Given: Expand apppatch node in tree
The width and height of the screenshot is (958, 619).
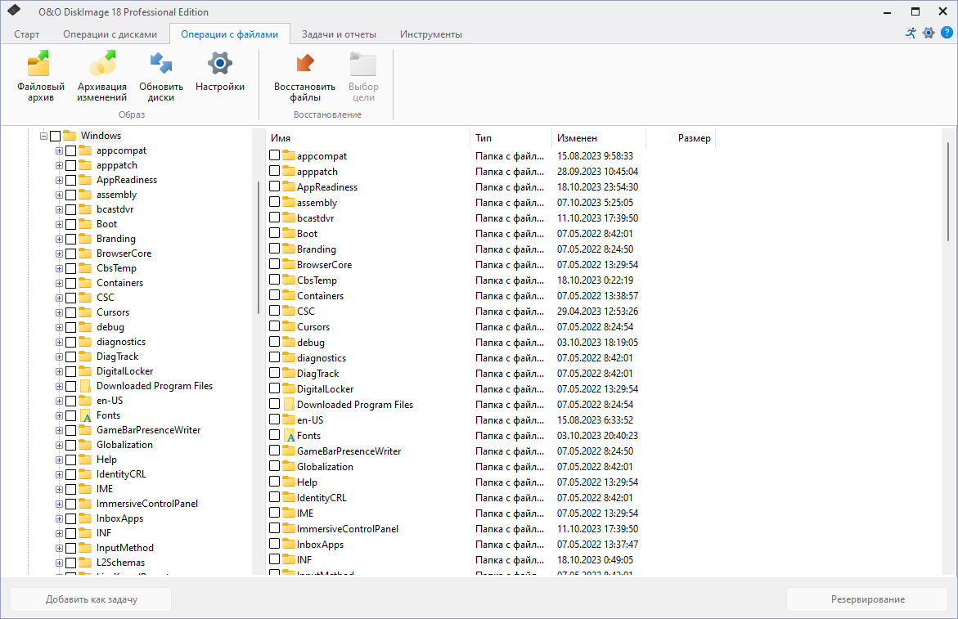Looking at the screenshot, I should [59, 165].
